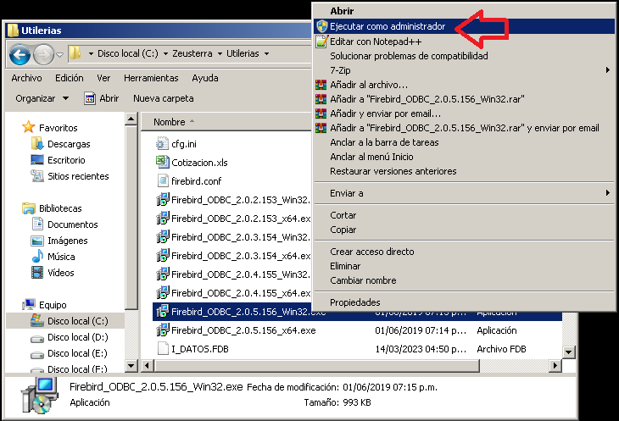The image size is (619, 421).
Task: Click the Música library icon
Action: [x=37, y=257]
